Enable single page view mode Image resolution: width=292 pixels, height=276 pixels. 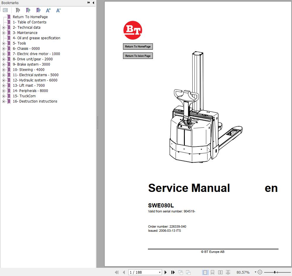205,272
